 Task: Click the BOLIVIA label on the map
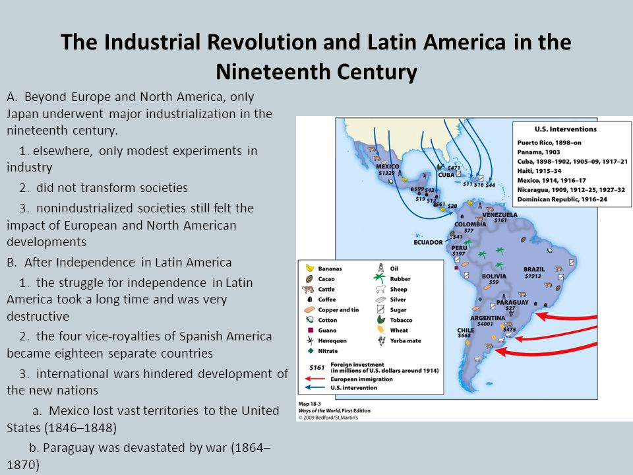click(x=494, y=276)
